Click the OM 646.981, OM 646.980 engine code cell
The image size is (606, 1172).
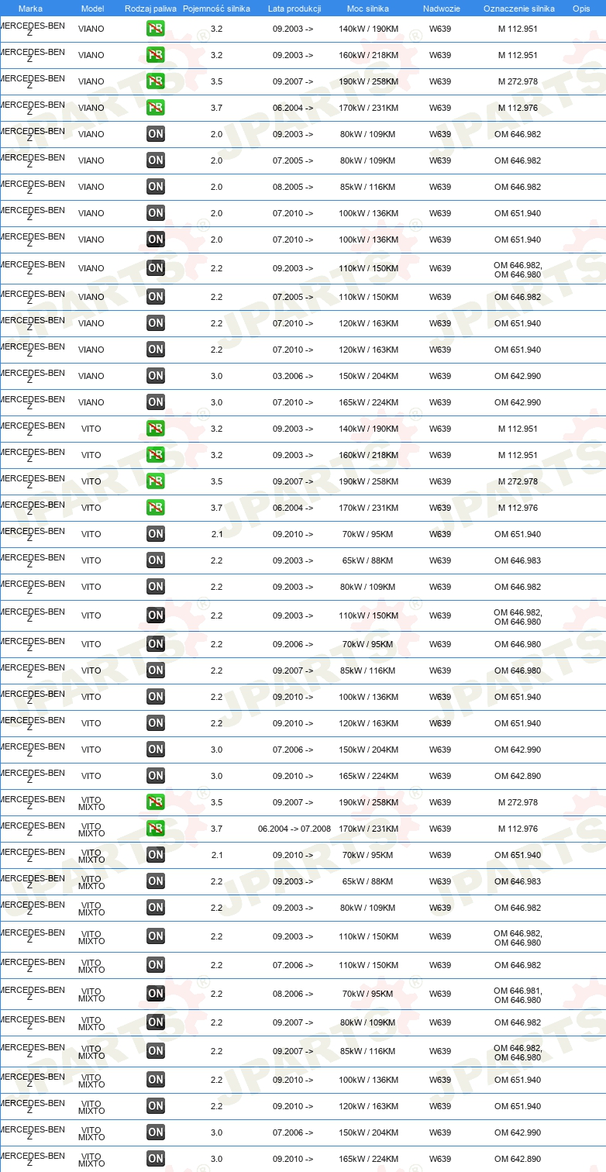point(518,995)
